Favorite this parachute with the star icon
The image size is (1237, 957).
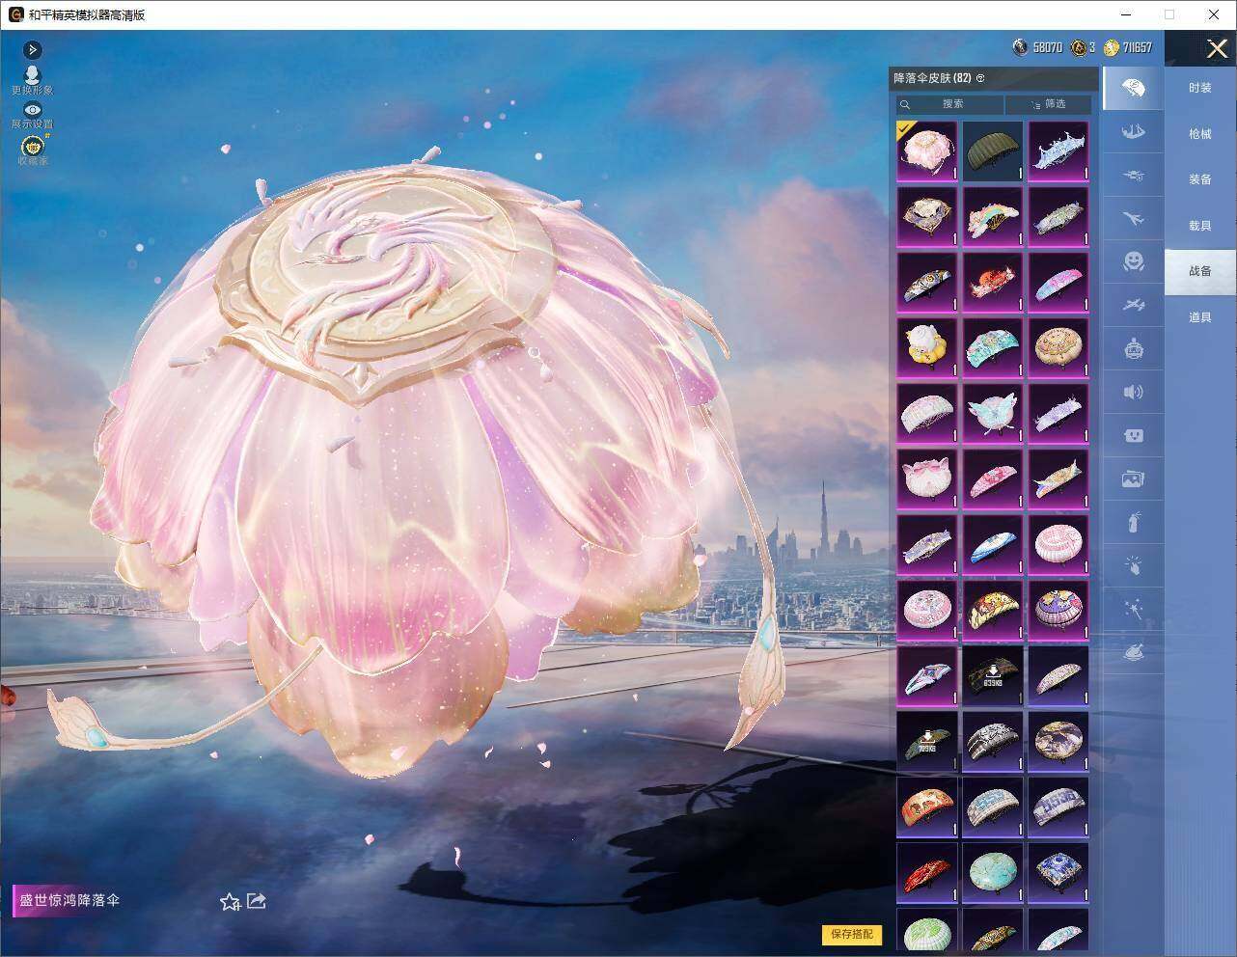tap(230, 901)
